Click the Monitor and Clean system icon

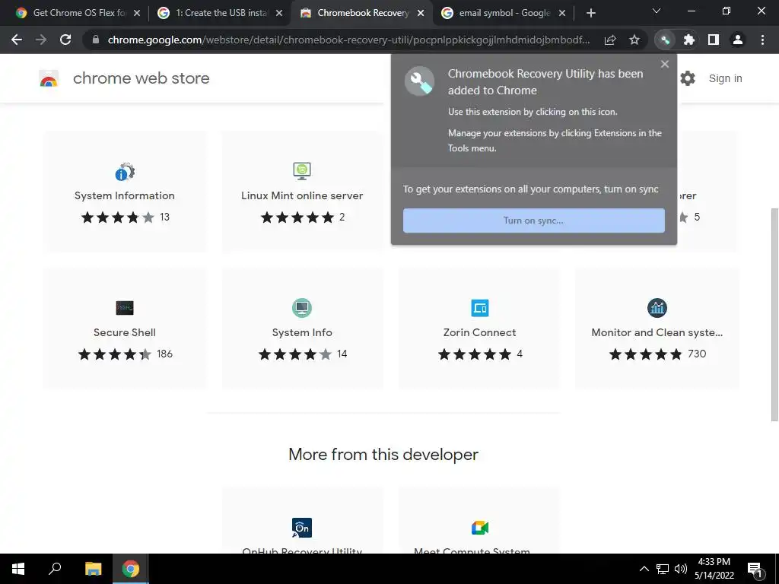point(657,308)
